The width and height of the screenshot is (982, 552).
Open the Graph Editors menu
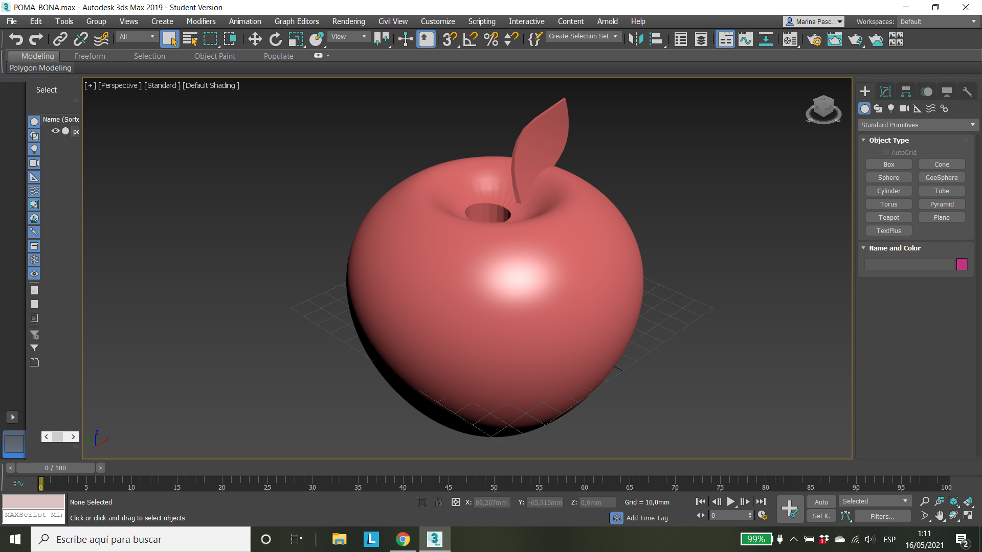coord(297,21)
